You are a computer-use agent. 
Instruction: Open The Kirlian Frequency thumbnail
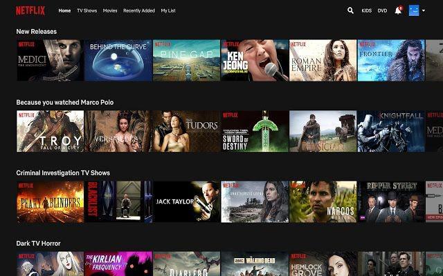(x=118, y=264)
